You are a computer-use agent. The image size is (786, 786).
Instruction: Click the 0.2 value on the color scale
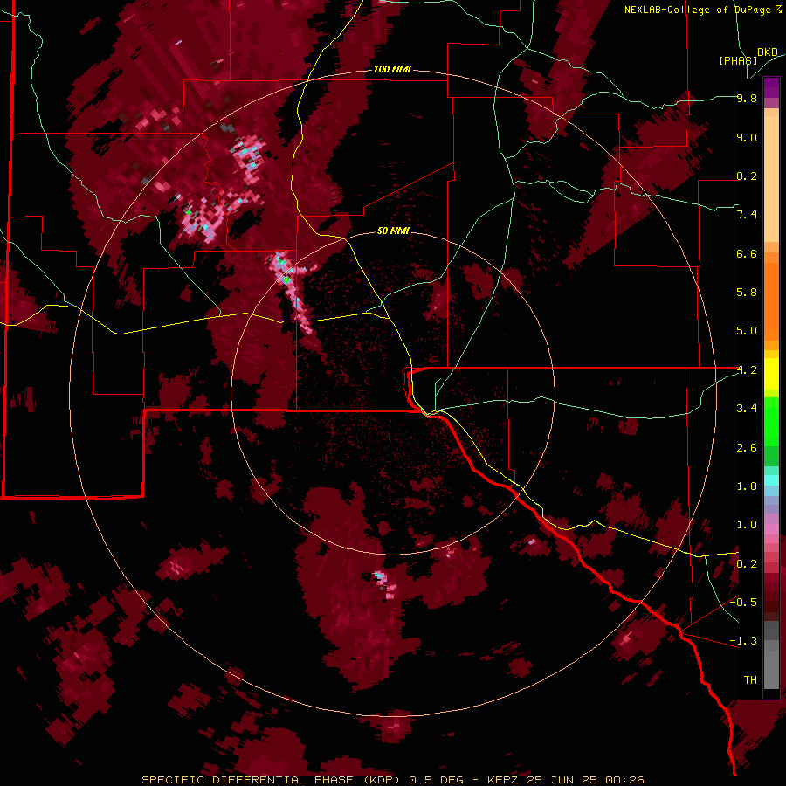pos(747,564)
